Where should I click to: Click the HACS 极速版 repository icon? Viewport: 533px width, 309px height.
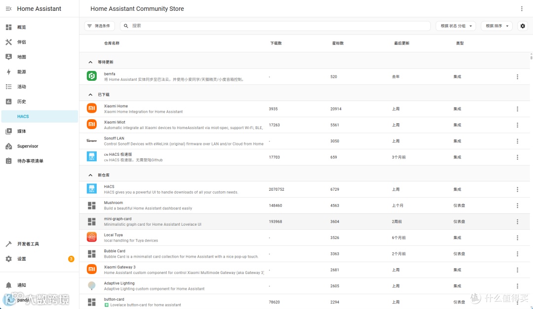click(x=91, y=157)
